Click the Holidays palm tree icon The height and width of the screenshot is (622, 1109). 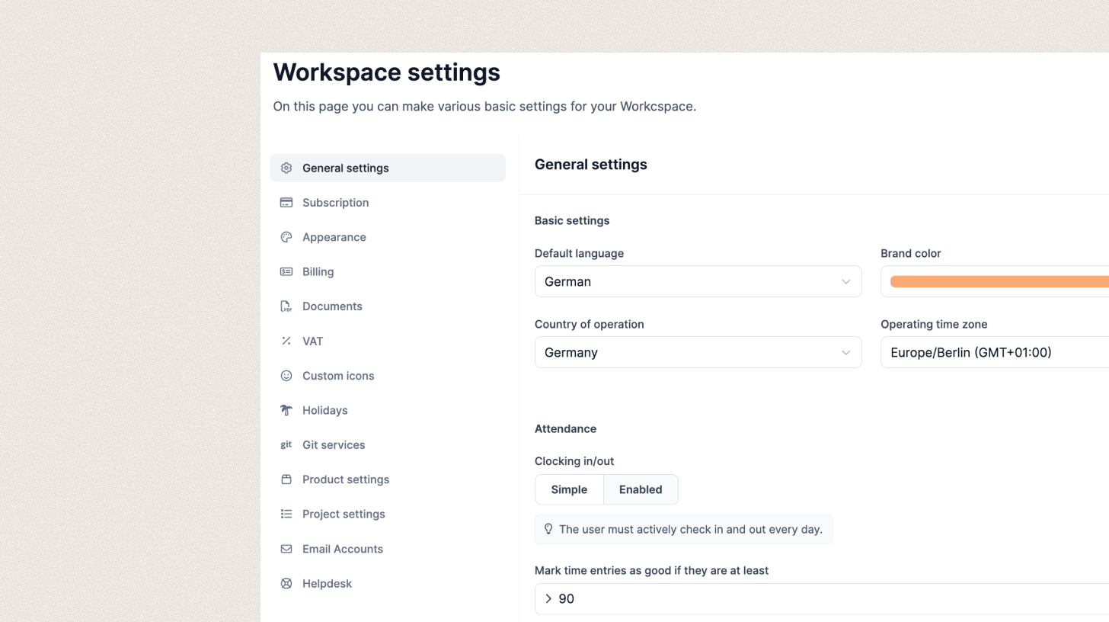pyautogui.click(x=286, y=410)
